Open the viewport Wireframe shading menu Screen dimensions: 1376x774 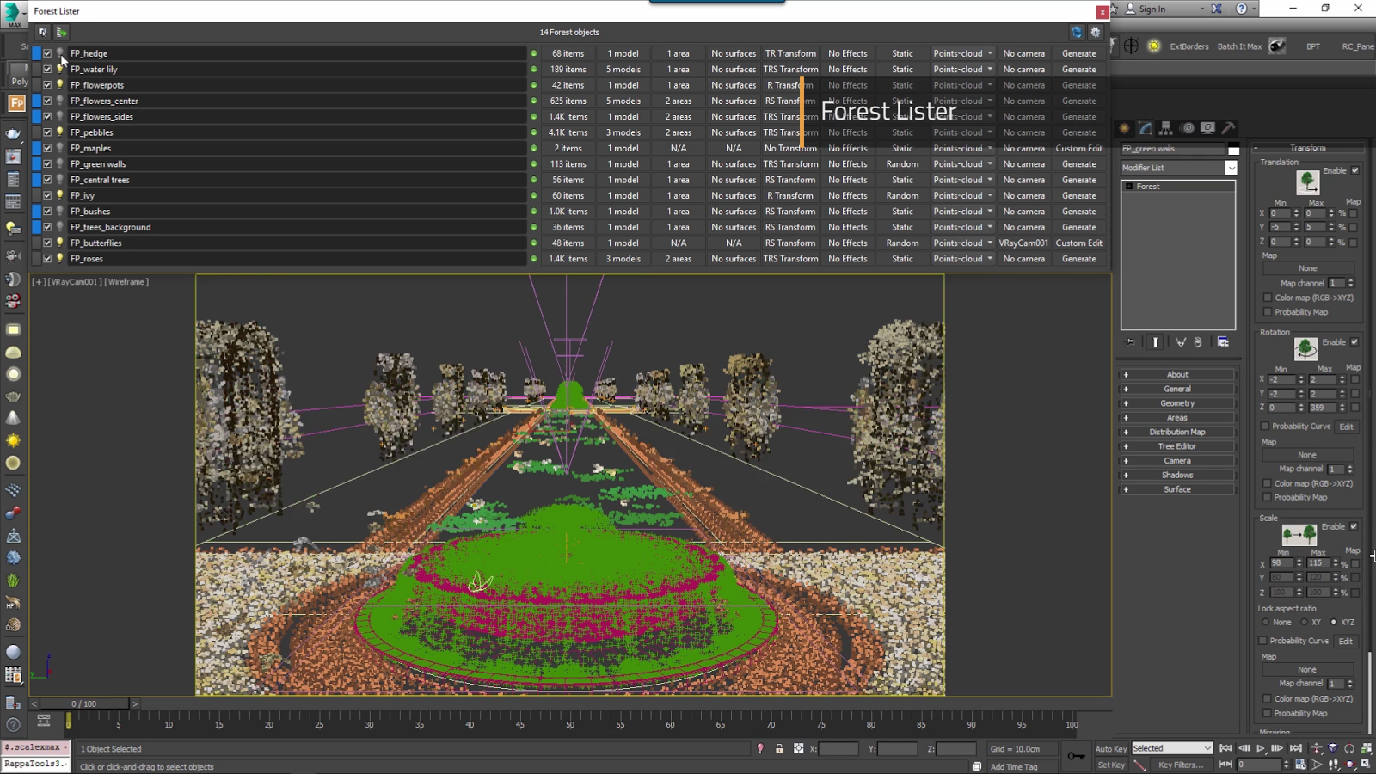(127, 282)
